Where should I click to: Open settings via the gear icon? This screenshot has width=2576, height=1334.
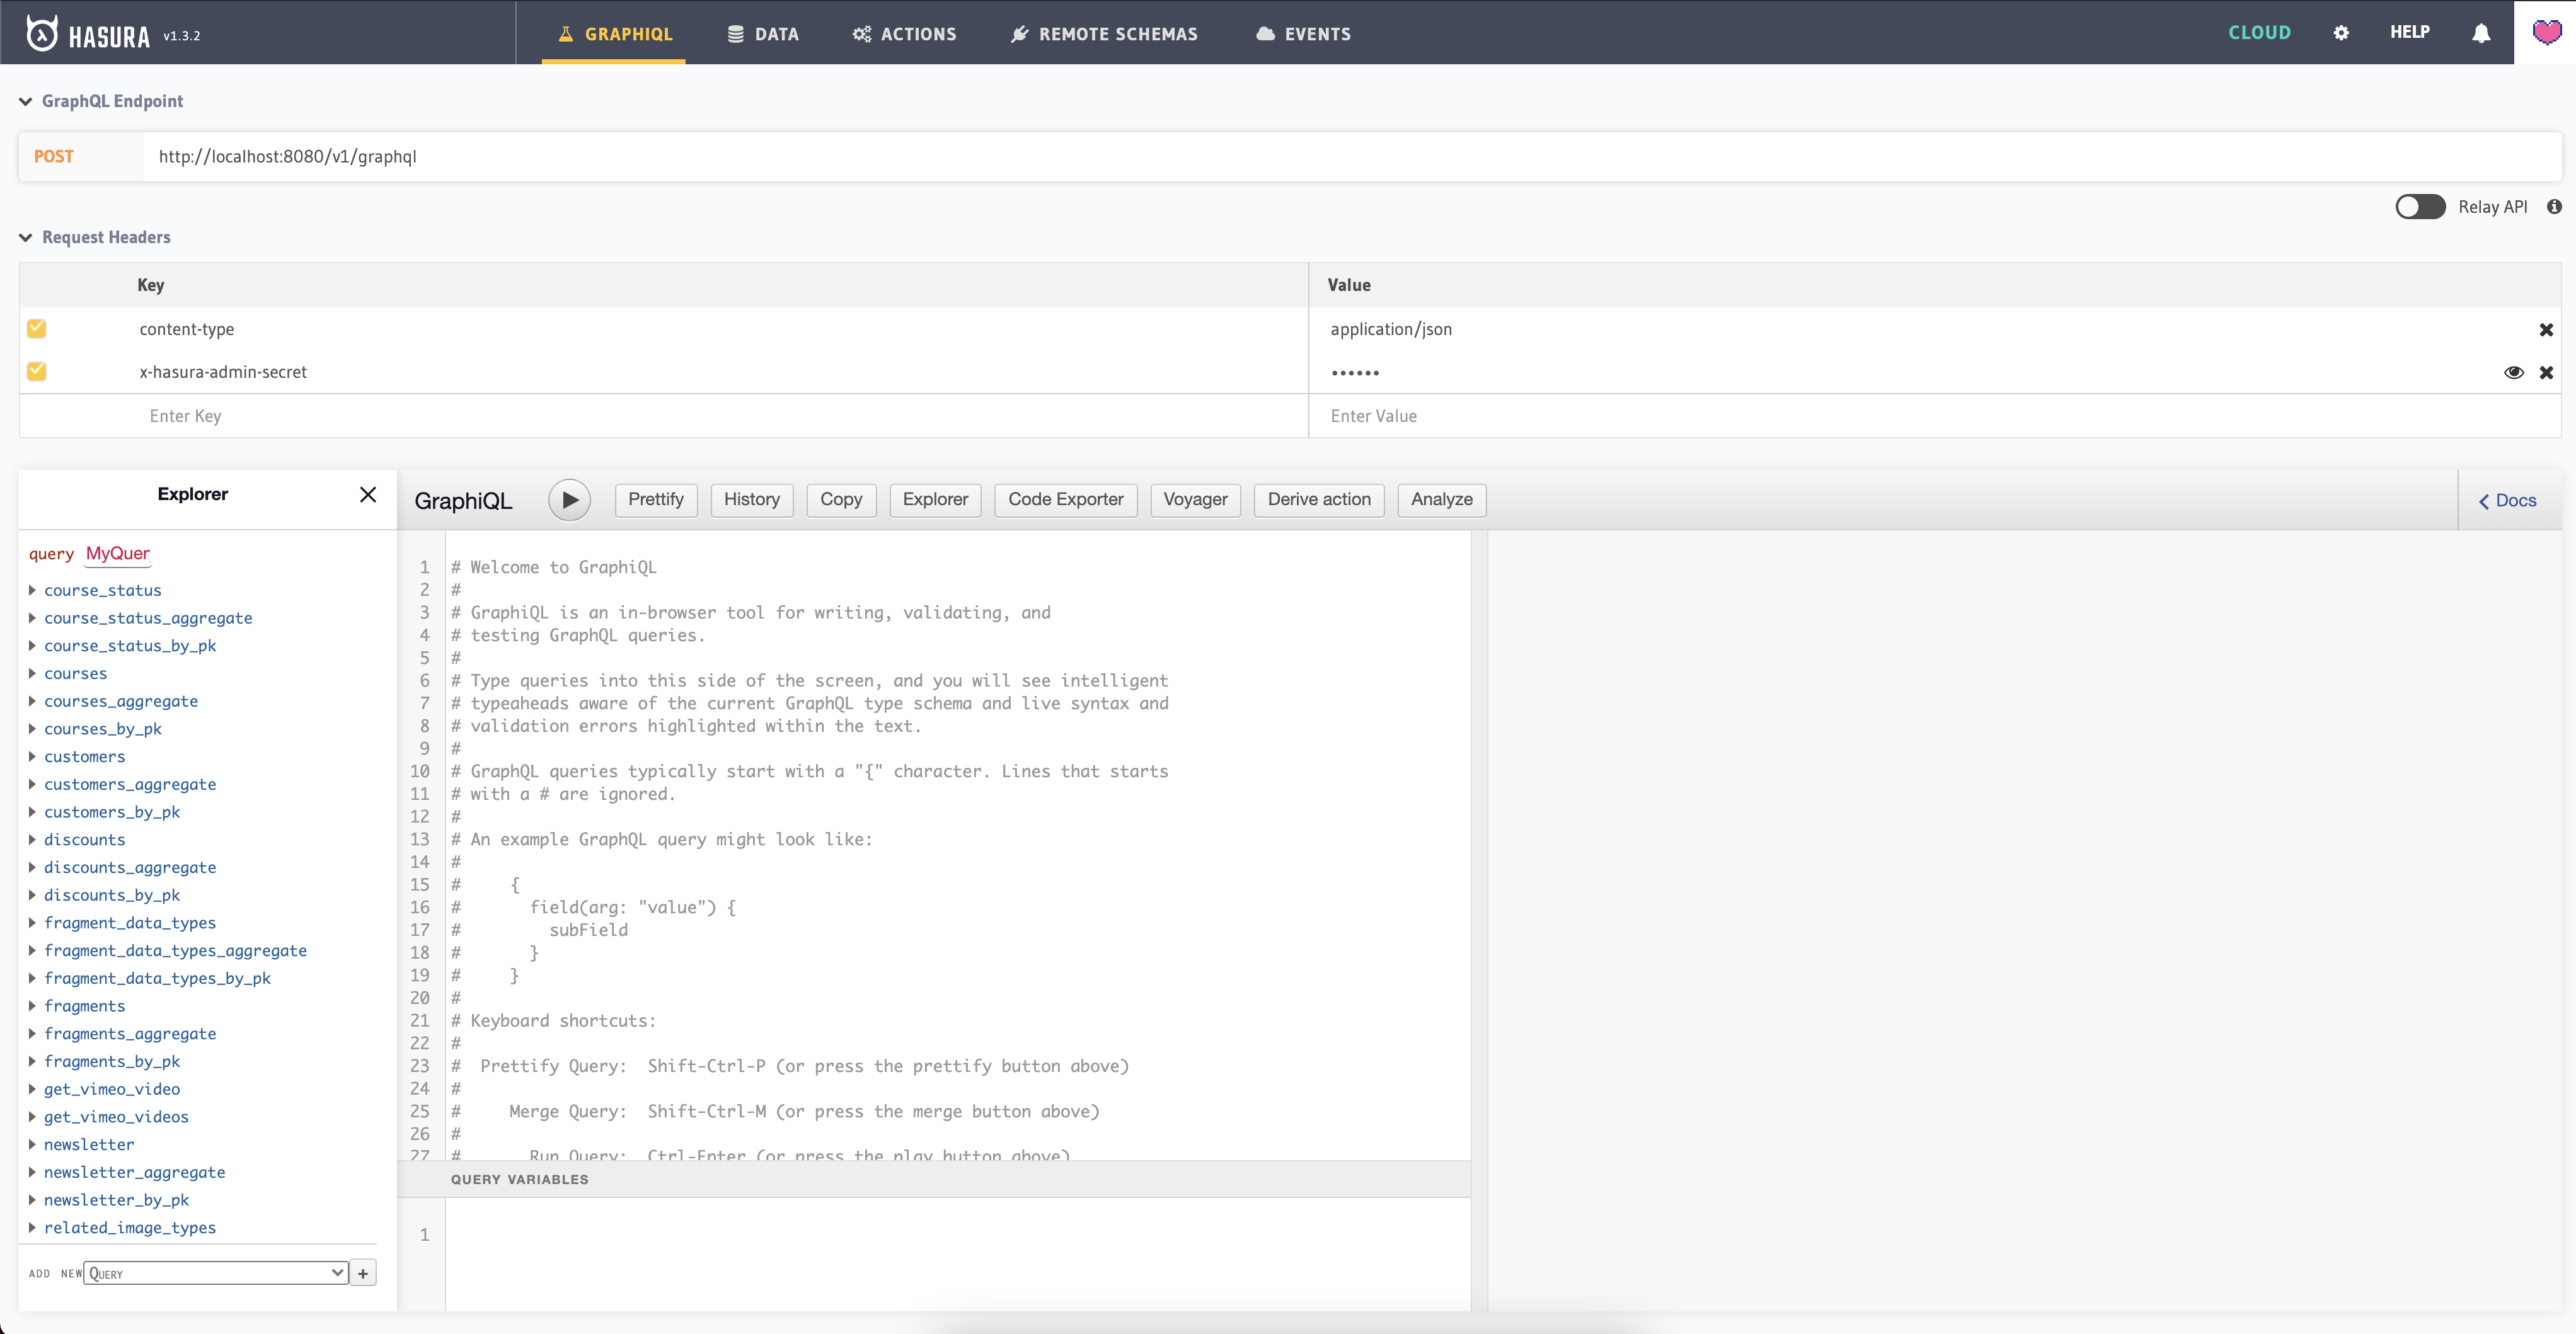click(2340, 33)
